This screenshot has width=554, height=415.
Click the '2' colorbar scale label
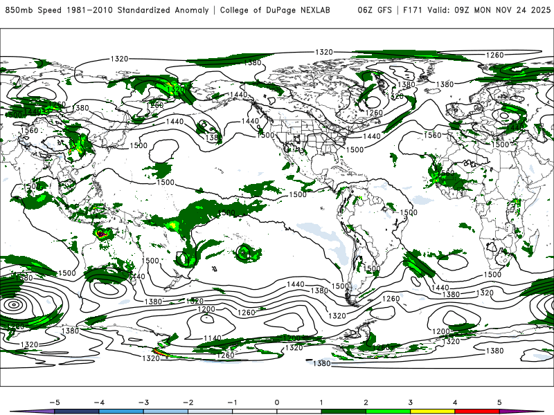pos(366,403)
